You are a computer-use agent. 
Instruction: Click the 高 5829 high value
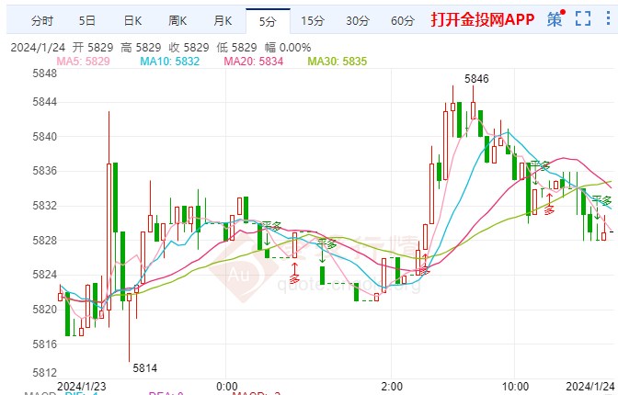click(141, 48)
